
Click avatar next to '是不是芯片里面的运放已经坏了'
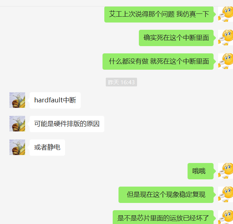(225, 217)
